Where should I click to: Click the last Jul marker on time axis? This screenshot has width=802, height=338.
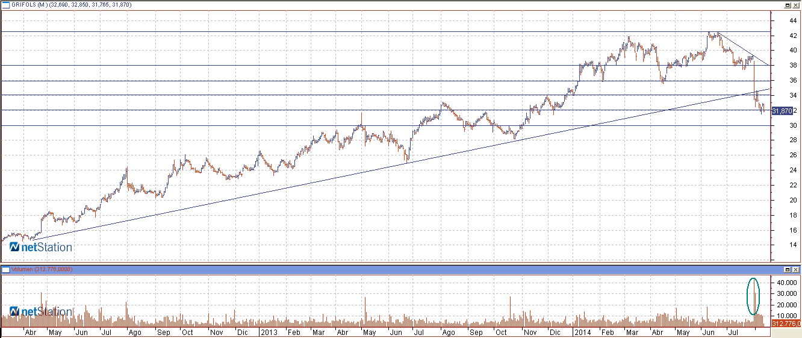[x=734, y=332]
